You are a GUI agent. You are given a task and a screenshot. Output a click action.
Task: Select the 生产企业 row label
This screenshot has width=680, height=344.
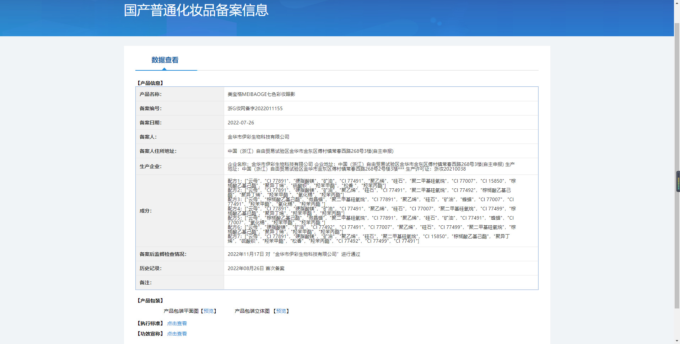151,166
